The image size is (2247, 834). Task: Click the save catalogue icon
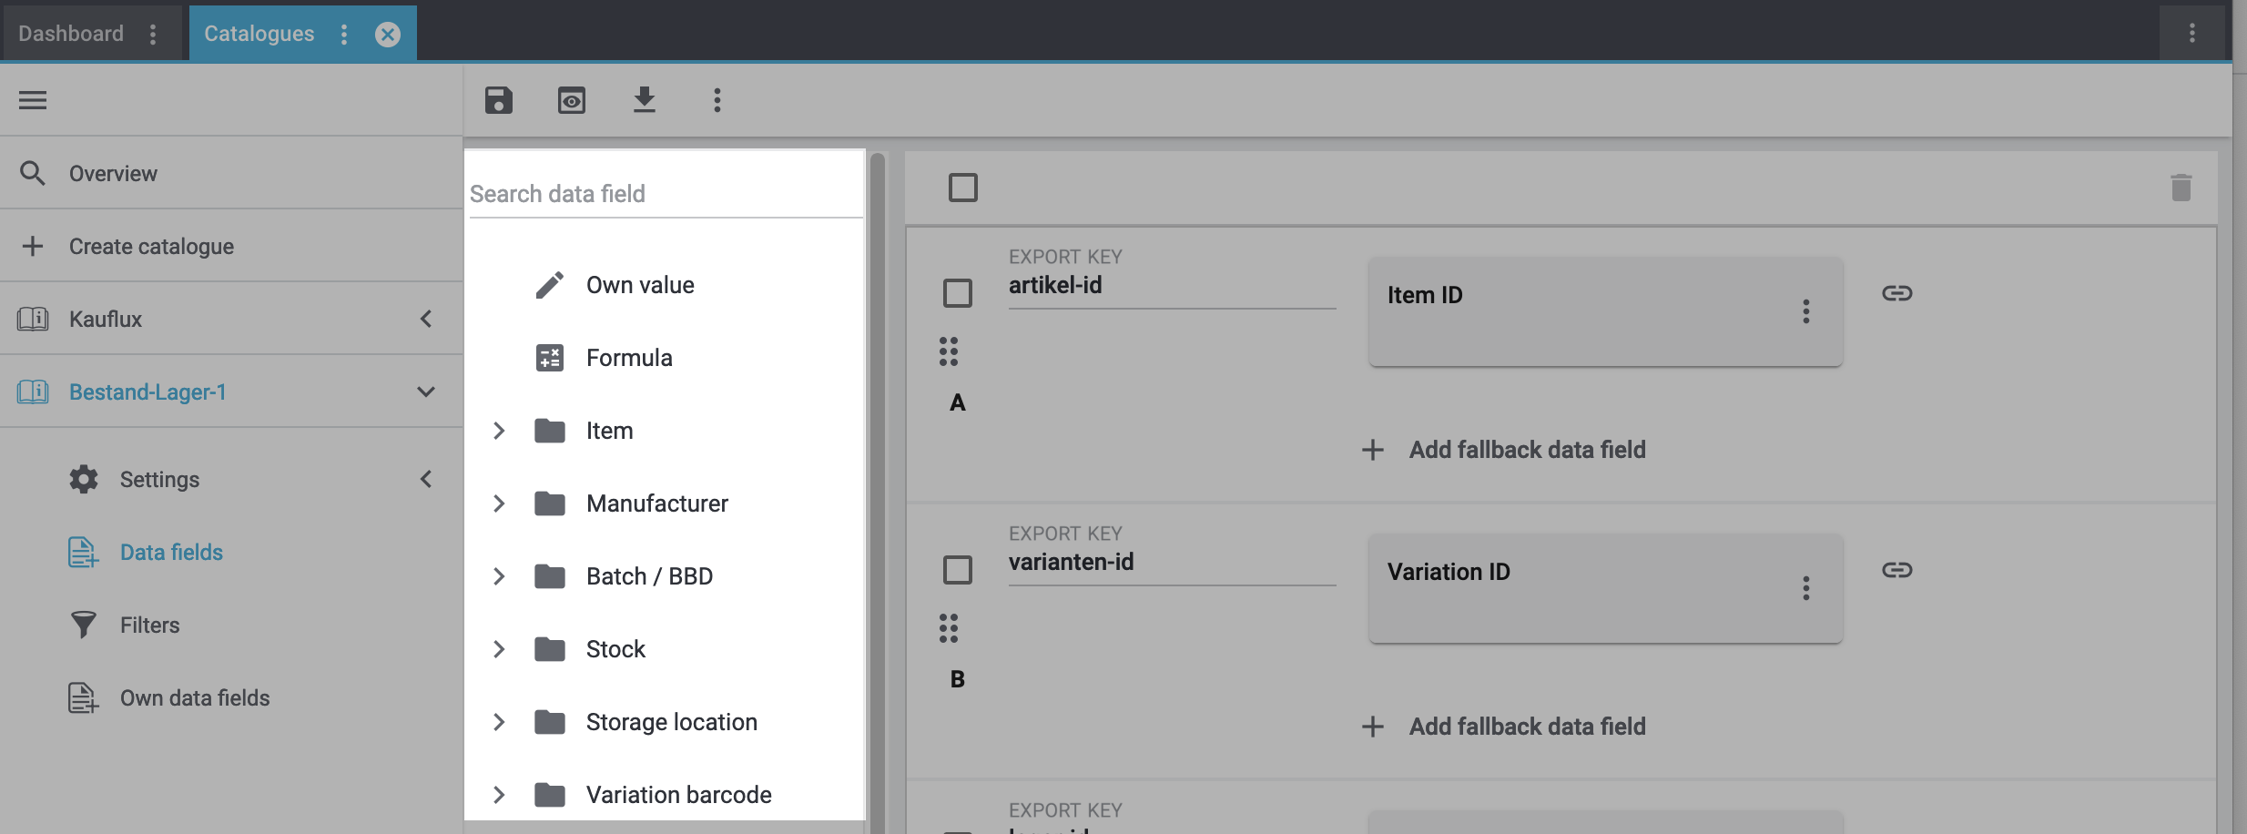coord(499,100)
